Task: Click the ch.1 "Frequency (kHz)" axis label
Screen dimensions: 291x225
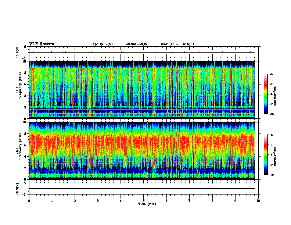Action: coord(20,86)
